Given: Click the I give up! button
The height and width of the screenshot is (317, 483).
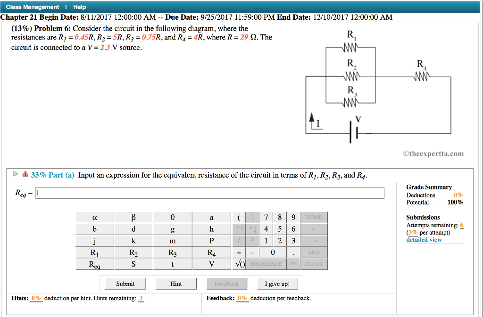Looking at the screenshot, I should pyautogui.click(x=277, y=284).
